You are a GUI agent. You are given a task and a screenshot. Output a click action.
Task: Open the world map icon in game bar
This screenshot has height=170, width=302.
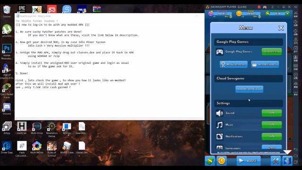coord(287,161)
